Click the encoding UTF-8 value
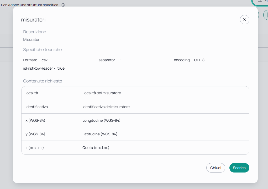The width and height of the screenshot is (268, 189). (x=199, y=60)
